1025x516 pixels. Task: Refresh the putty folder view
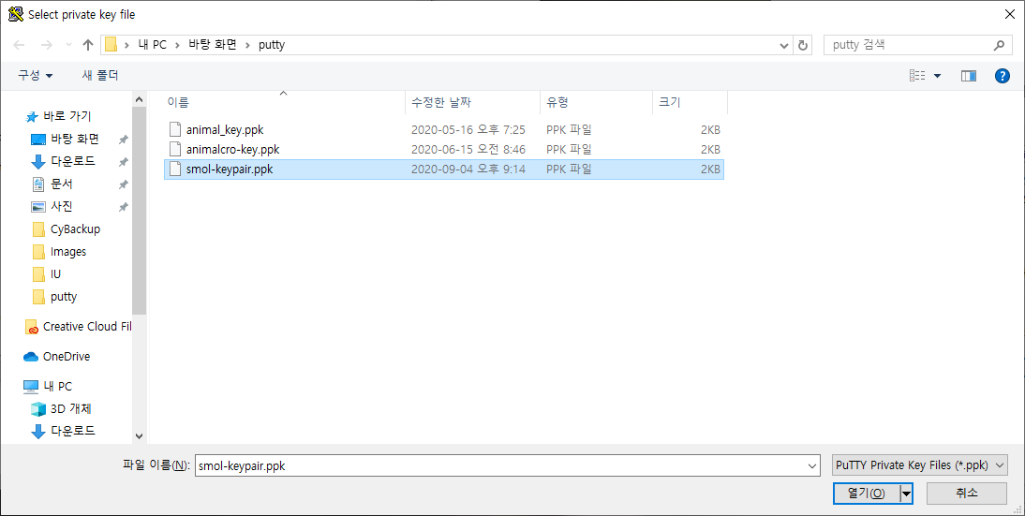(803, 45)
